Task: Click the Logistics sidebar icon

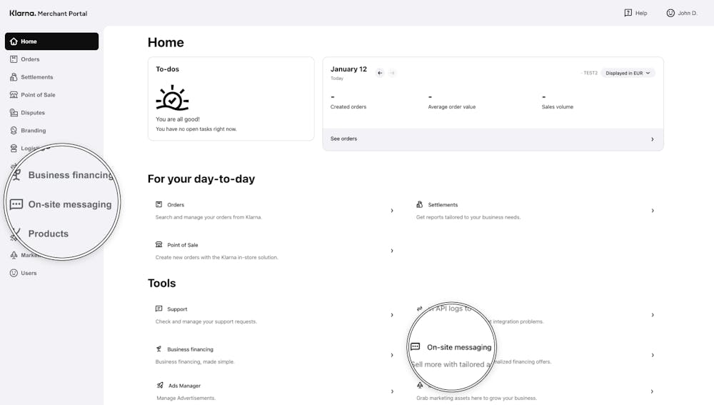Action: pos(14,148)
